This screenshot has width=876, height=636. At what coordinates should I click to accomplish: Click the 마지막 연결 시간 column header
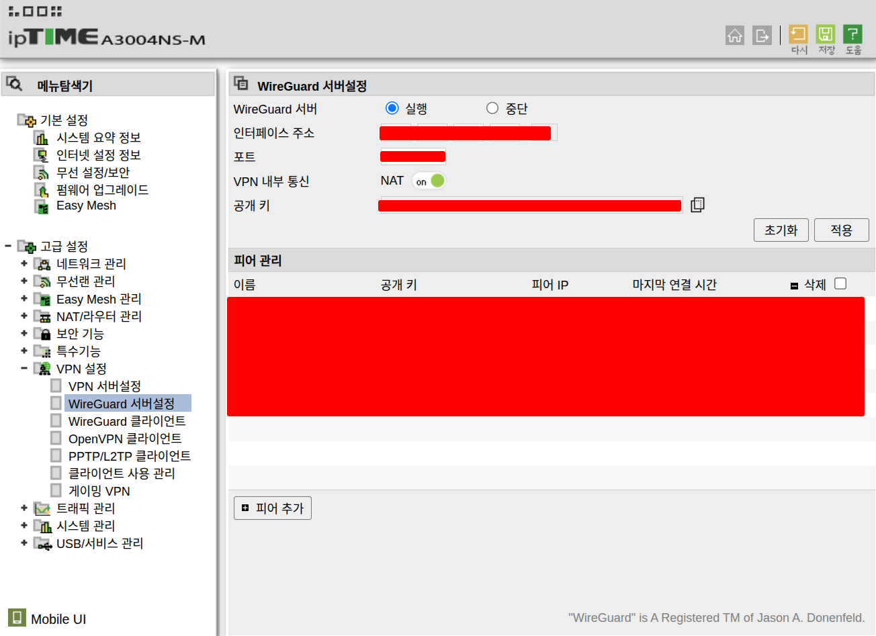tap(674, 285)
